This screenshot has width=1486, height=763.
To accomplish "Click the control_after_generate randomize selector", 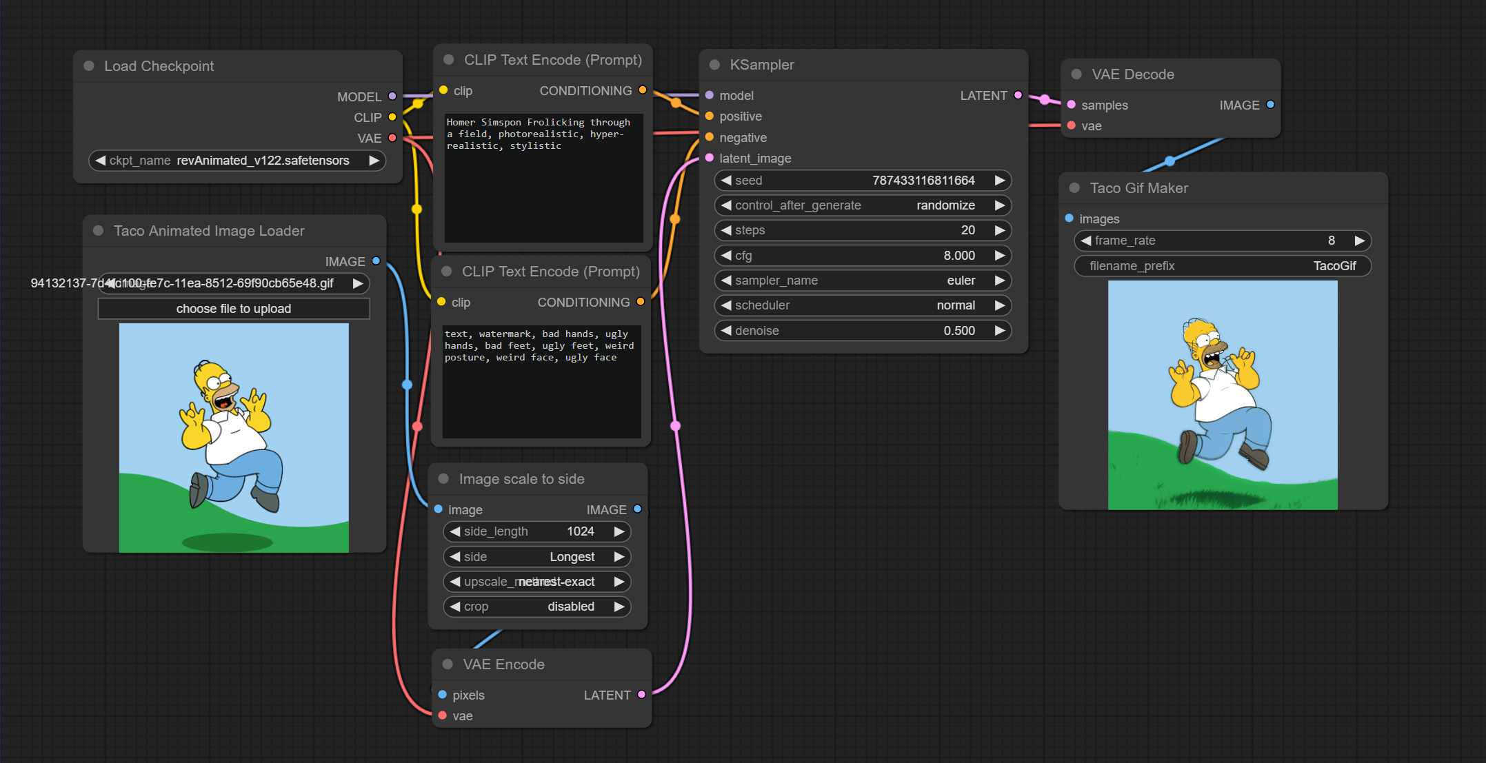I will coord(862,205).
